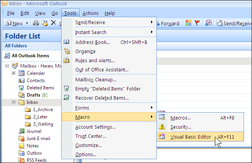This screenshot has height=163, width=252.
Task: Click the Print toolbar icon
Action: click(36, 23)
